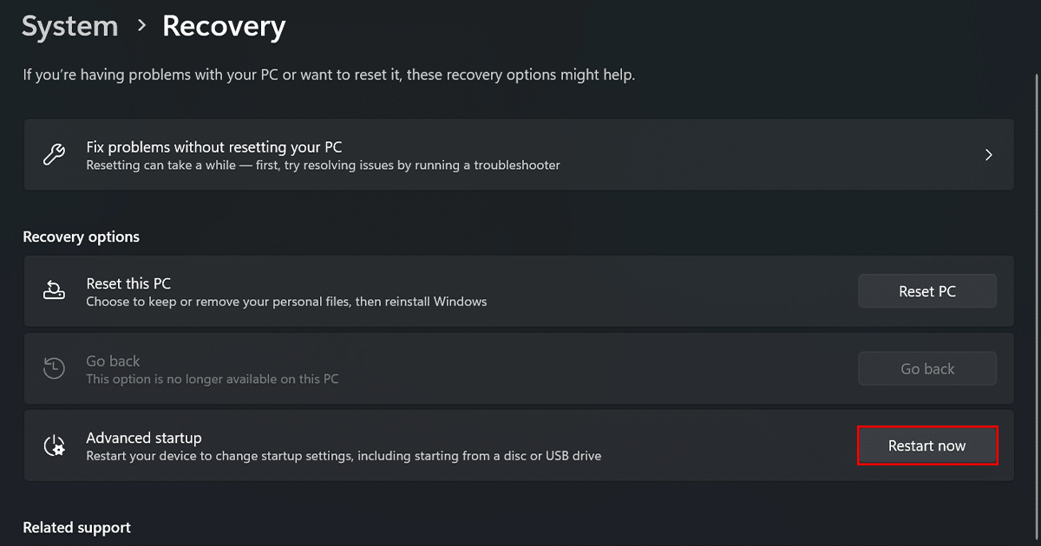
Task: Open Fix problems without resetting your PC
Action: (x=214, y=146)
